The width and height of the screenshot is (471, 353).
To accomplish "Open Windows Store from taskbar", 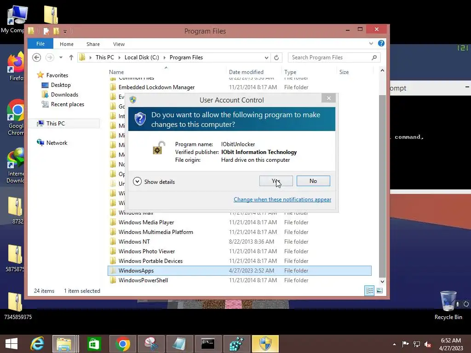I will 94,344.
